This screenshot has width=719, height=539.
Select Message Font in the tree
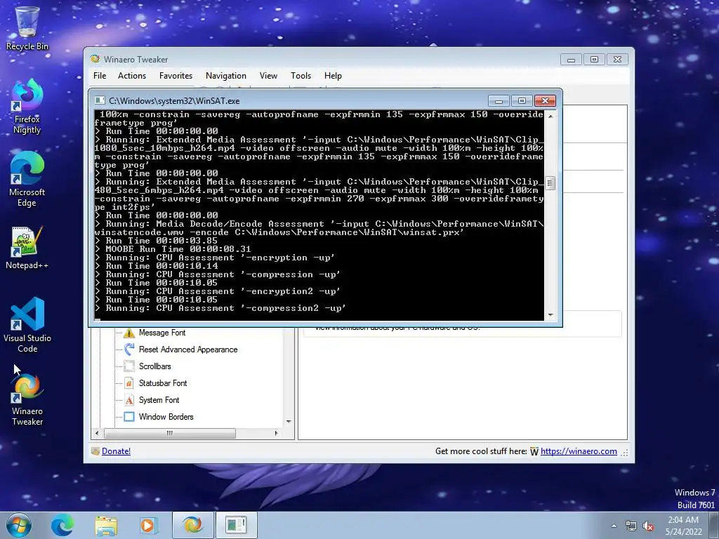162,333
